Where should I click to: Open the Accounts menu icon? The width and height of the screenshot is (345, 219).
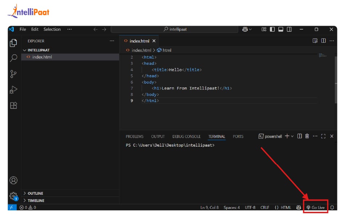point(13,180)
